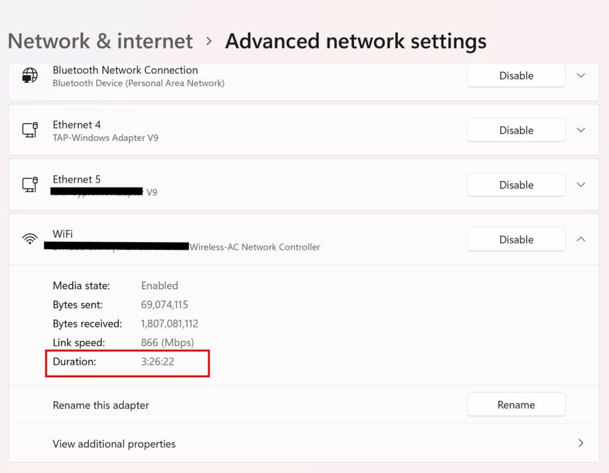
Task: Click the Media state Enabled value
Action: point(159,286)
